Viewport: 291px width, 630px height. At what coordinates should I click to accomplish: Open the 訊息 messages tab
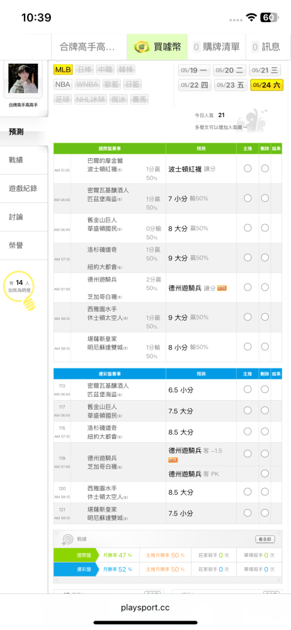tap(266, 47)
